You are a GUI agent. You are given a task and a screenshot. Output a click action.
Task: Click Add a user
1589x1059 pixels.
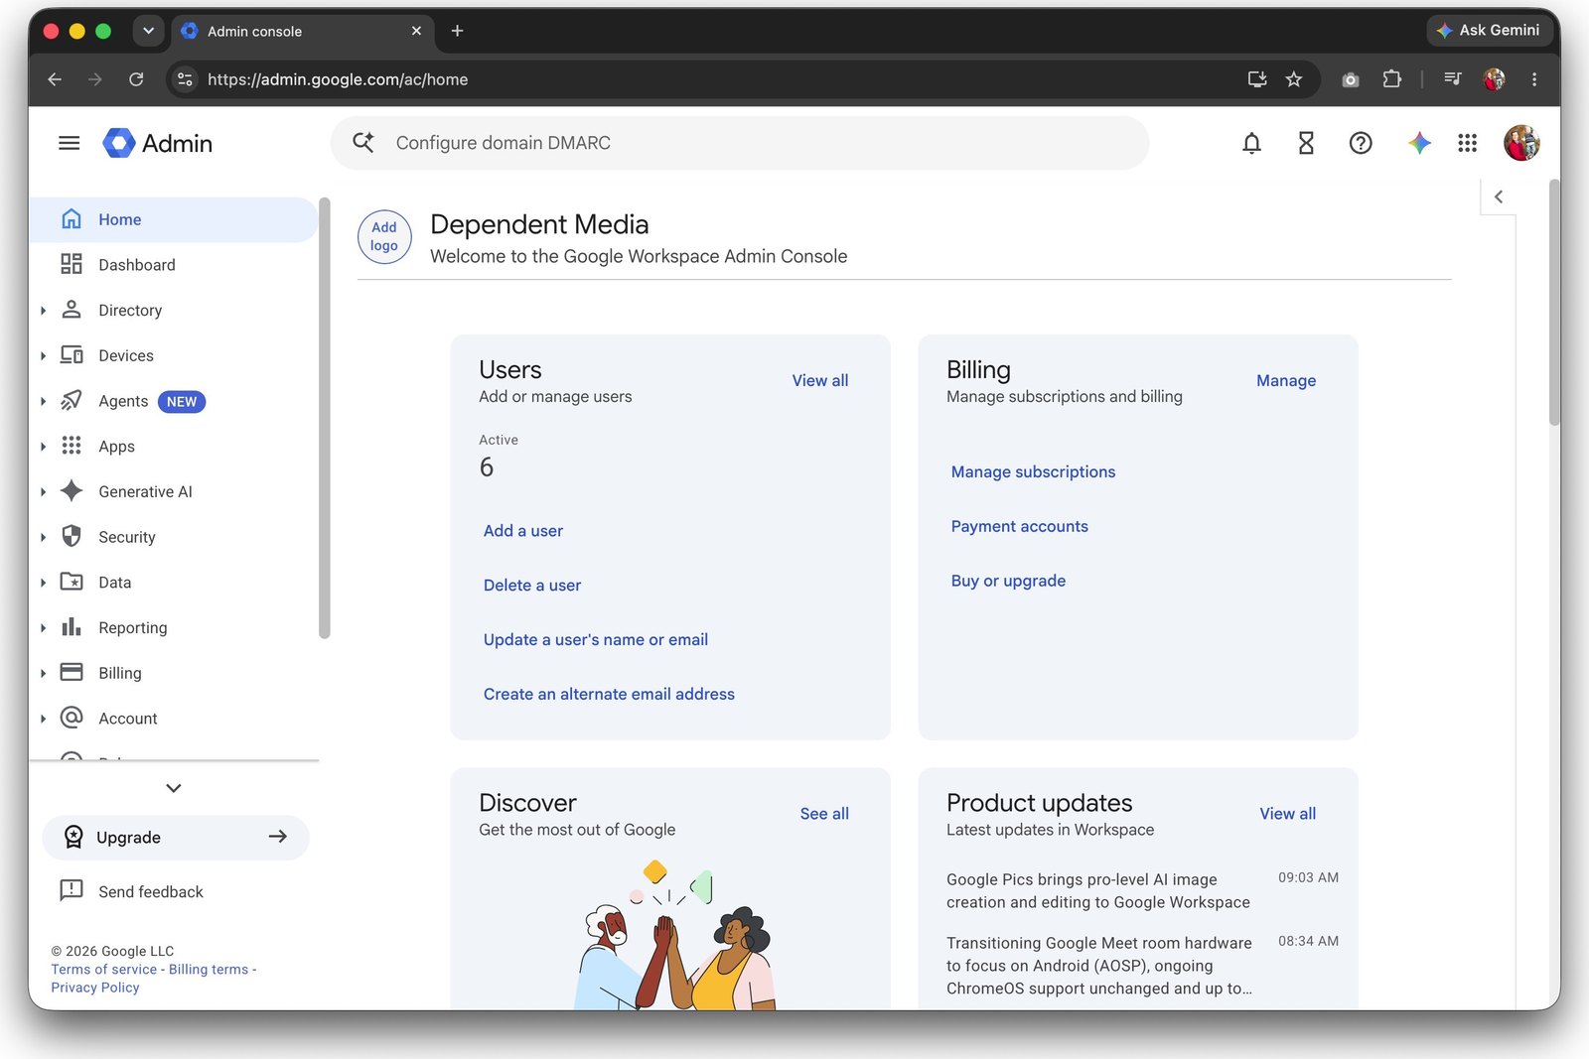(x=523, y=531)
